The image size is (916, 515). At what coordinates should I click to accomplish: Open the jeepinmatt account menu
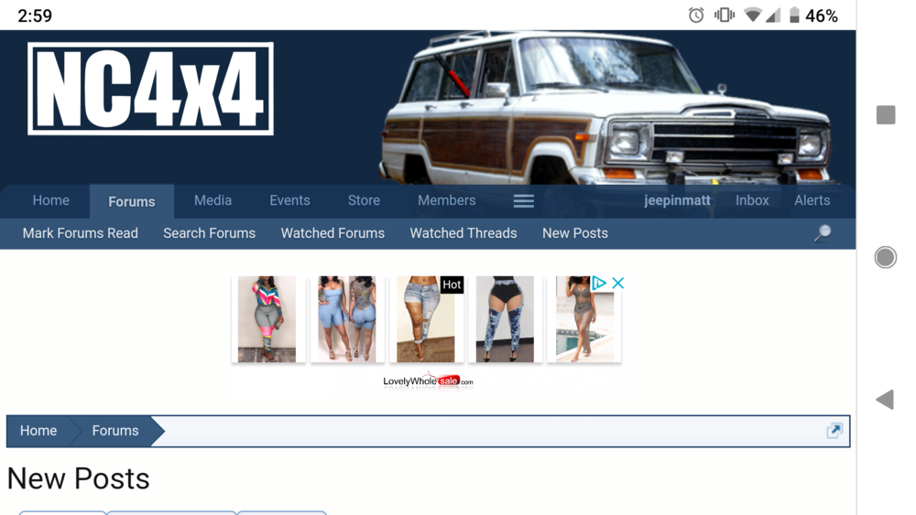point(677,200)
